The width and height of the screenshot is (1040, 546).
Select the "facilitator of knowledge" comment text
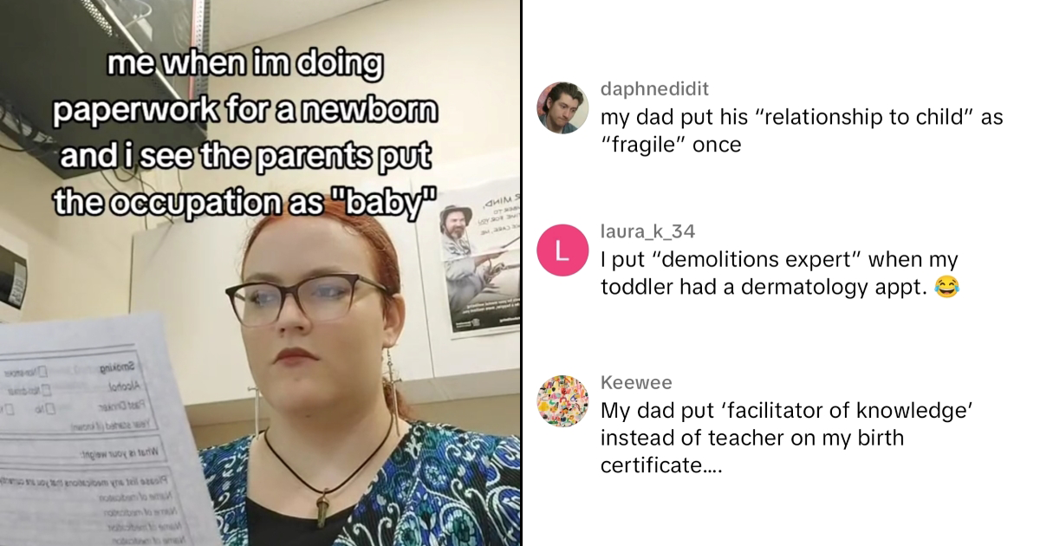(x=783, y=438)
